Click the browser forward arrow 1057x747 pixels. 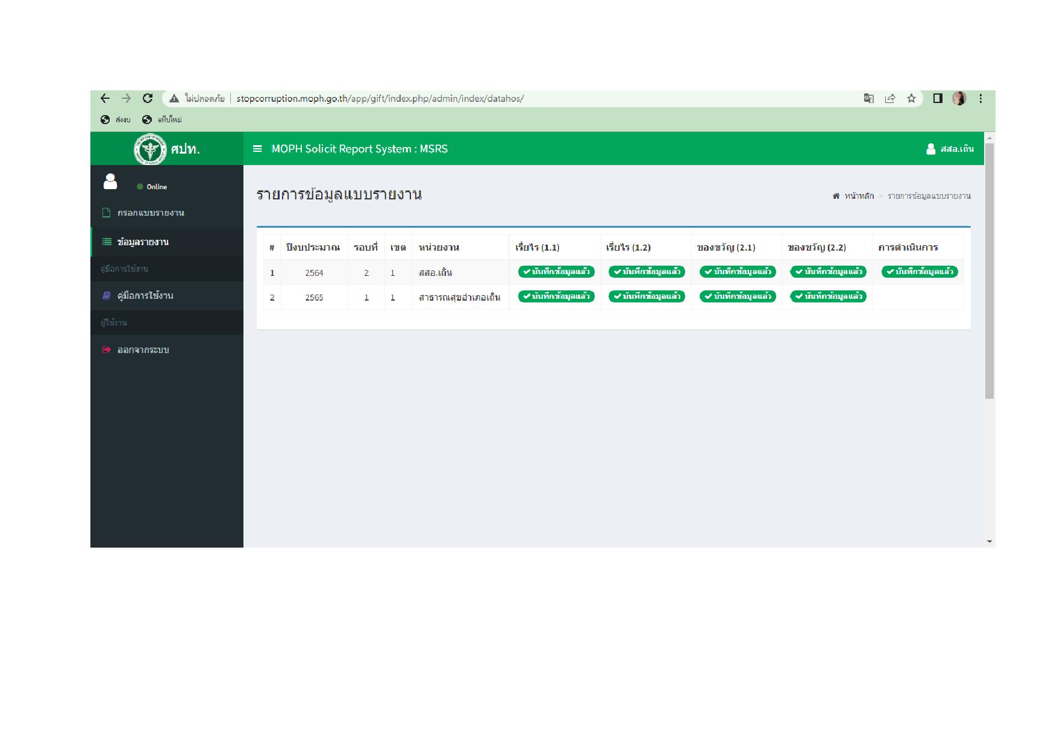pyautogui.click(x=126, y=98)
